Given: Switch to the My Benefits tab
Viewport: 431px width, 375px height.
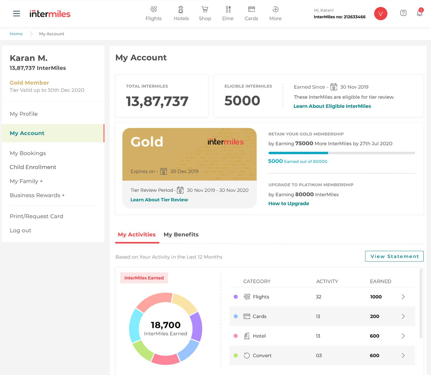Looking at the screenshot, I should click(x=181, y=235).
